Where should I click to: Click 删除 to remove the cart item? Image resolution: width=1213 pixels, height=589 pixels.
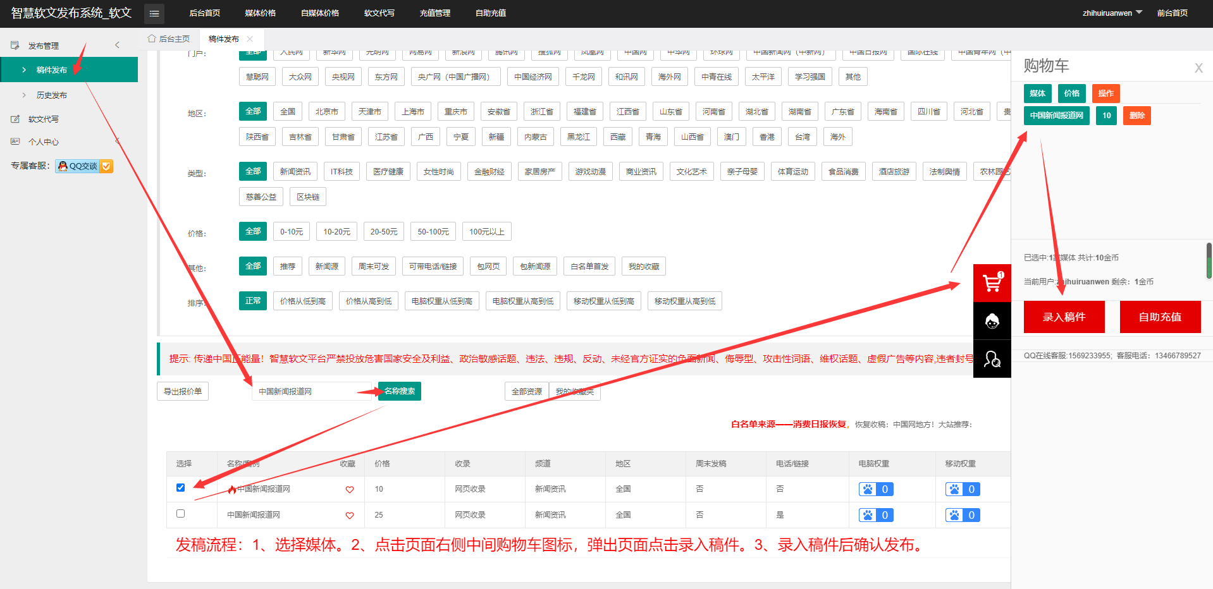click(1136, 115)
